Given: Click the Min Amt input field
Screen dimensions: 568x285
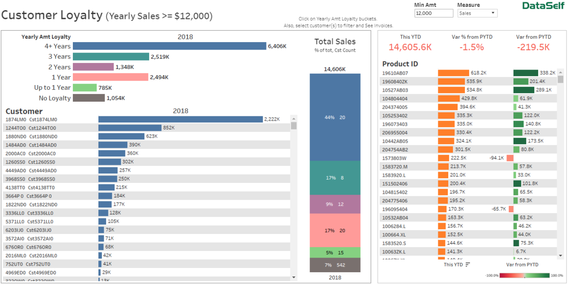Looking at the screenshot, I should coord(434,13).
